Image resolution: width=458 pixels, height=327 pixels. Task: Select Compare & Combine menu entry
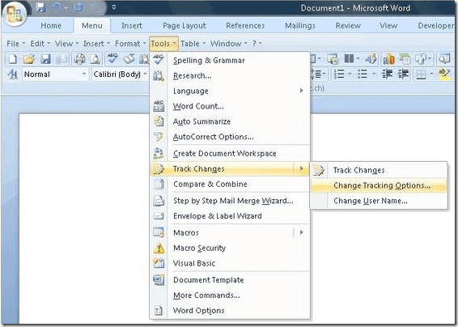tap(230, 184)
